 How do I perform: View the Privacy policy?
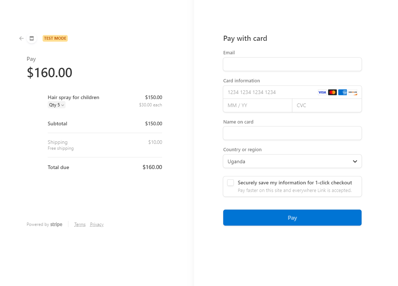point(96,224)
